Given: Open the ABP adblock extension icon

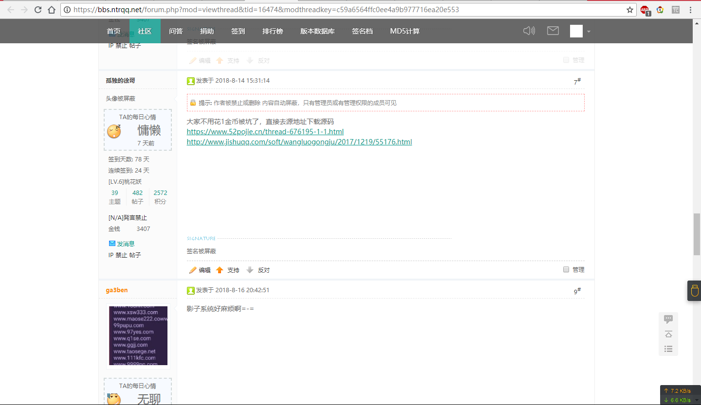Looking at the screenshot, I should (x=645, y=10).
